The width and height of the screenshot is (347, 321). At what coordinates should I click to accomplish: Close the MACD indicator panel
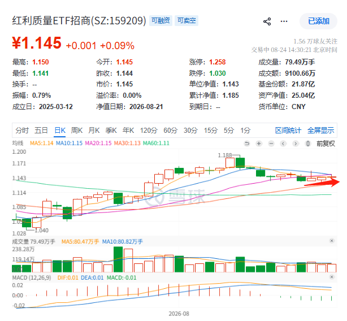(x=332, y=277)
